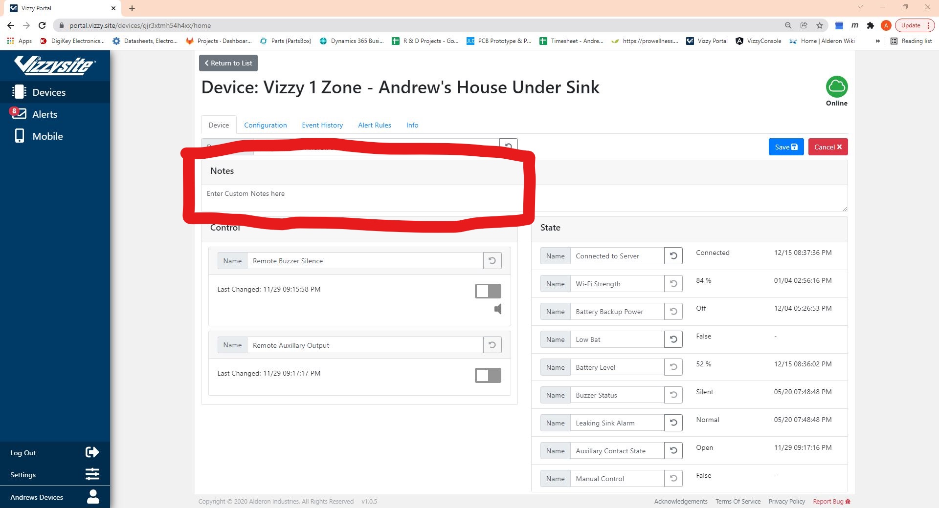Screen dimensions: 939x508
Task: Open the Report Bug link
Action: click(x=831, y=501)
